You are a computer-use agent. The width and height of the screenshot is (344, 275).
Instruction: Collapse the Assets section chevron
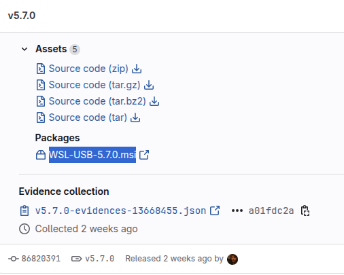click(24, 49)
